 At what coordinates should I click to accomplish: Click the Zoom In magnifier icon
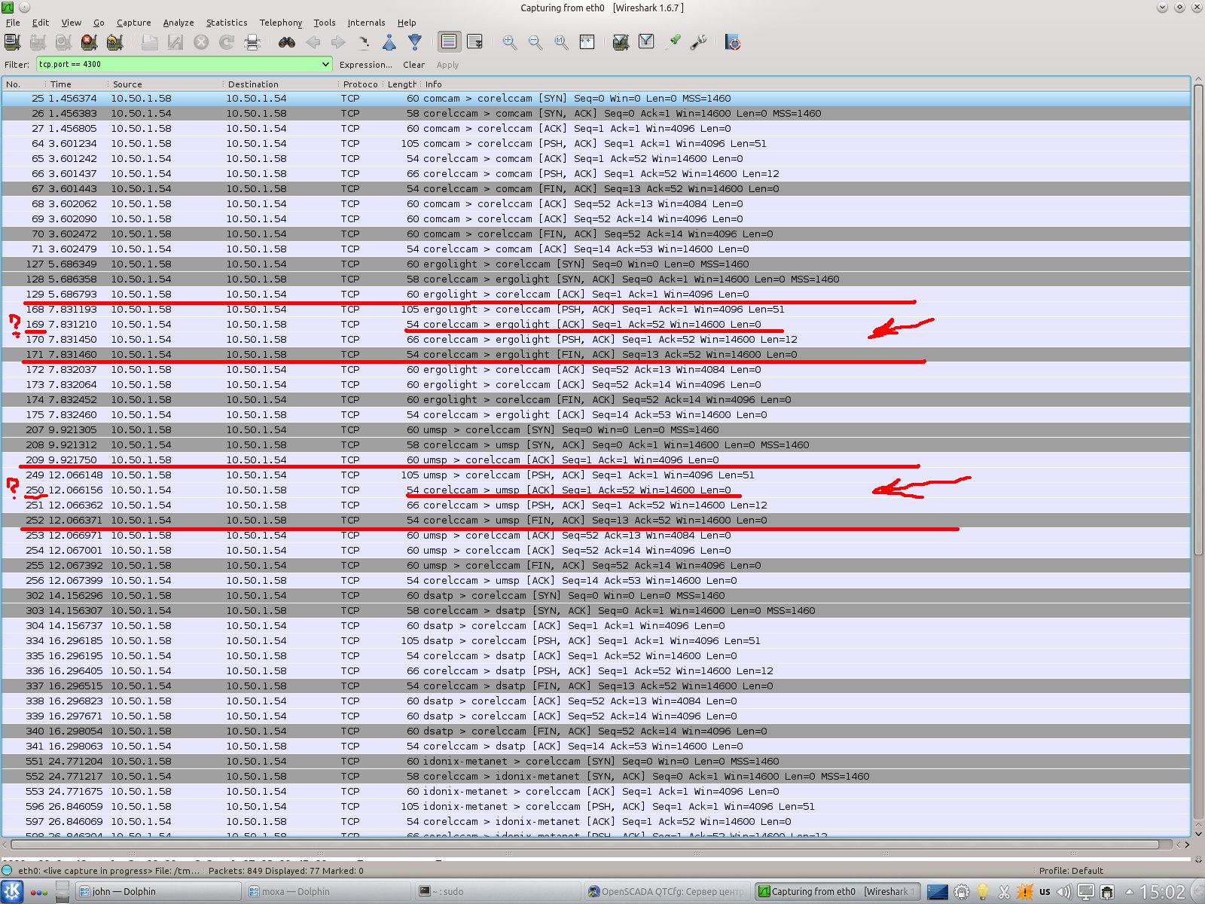510,42
